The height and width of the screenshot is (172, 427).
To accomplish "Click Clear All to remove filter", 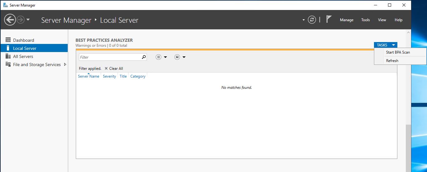I will click(x=114, y=69).
